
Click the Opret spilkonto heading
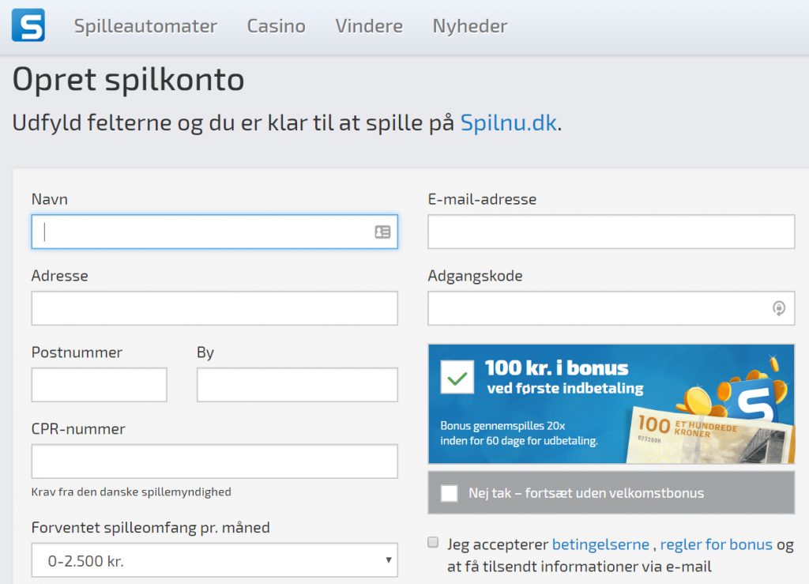click(129, 80)
